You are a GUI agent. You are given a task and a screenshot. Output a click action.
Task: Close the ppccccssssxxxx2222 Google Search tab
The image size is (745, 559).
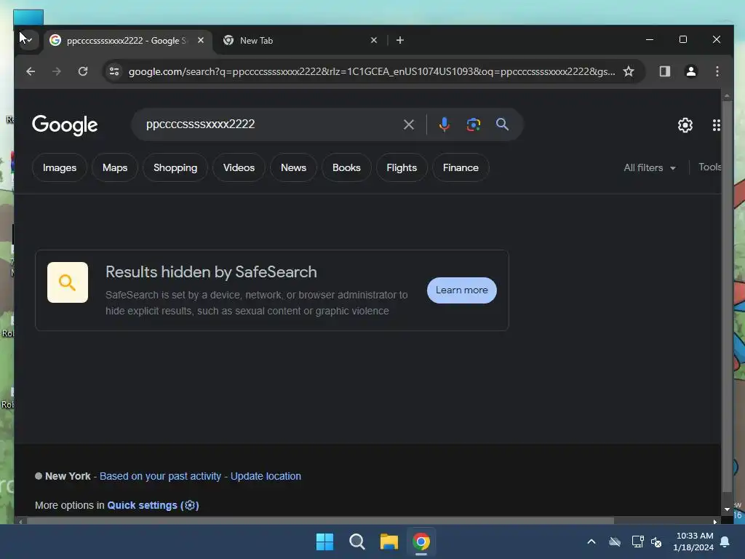coord(201,41)
